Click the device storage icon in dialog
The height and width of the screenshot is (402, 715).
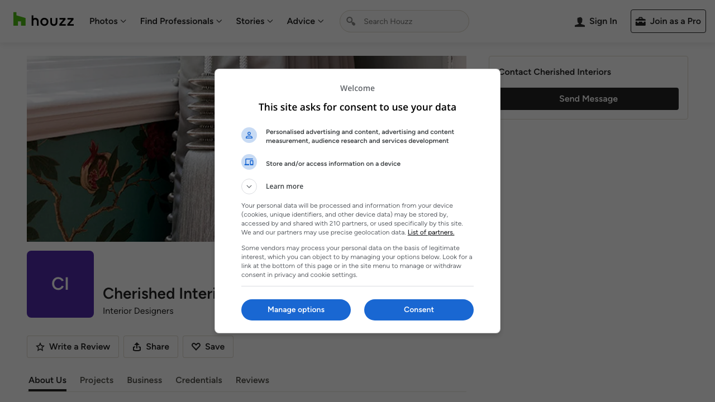click(x=249, y=162)
